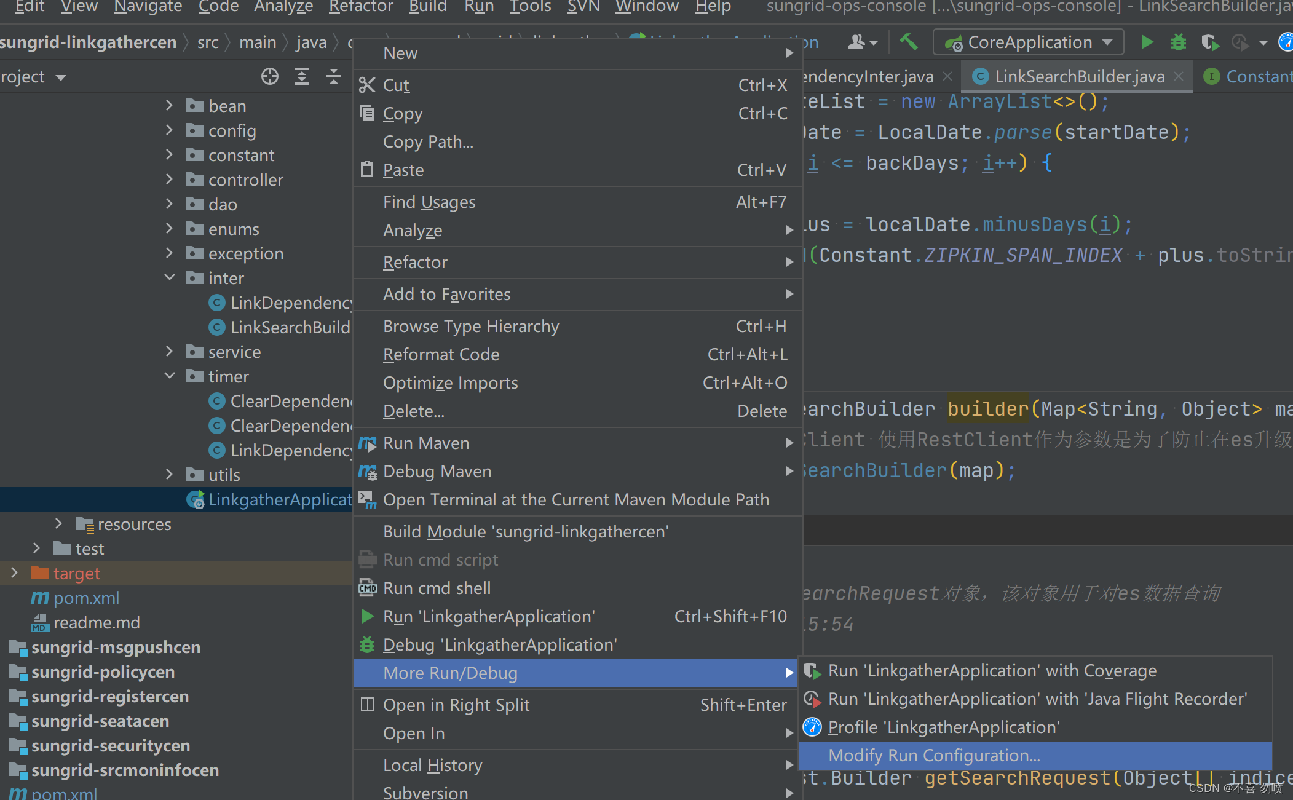The height and width of the screenshot is (800, 1293).
Task: Click the Build hammer icon
Action: [909, 42]
